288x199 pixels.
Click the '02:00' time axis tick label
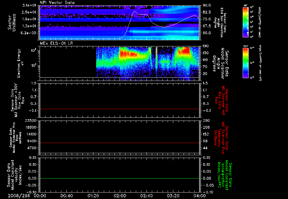click(x=120, y=196)
